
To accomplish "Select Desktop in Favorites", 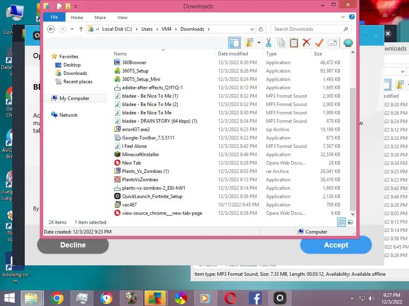I will [x=72, y=65].
